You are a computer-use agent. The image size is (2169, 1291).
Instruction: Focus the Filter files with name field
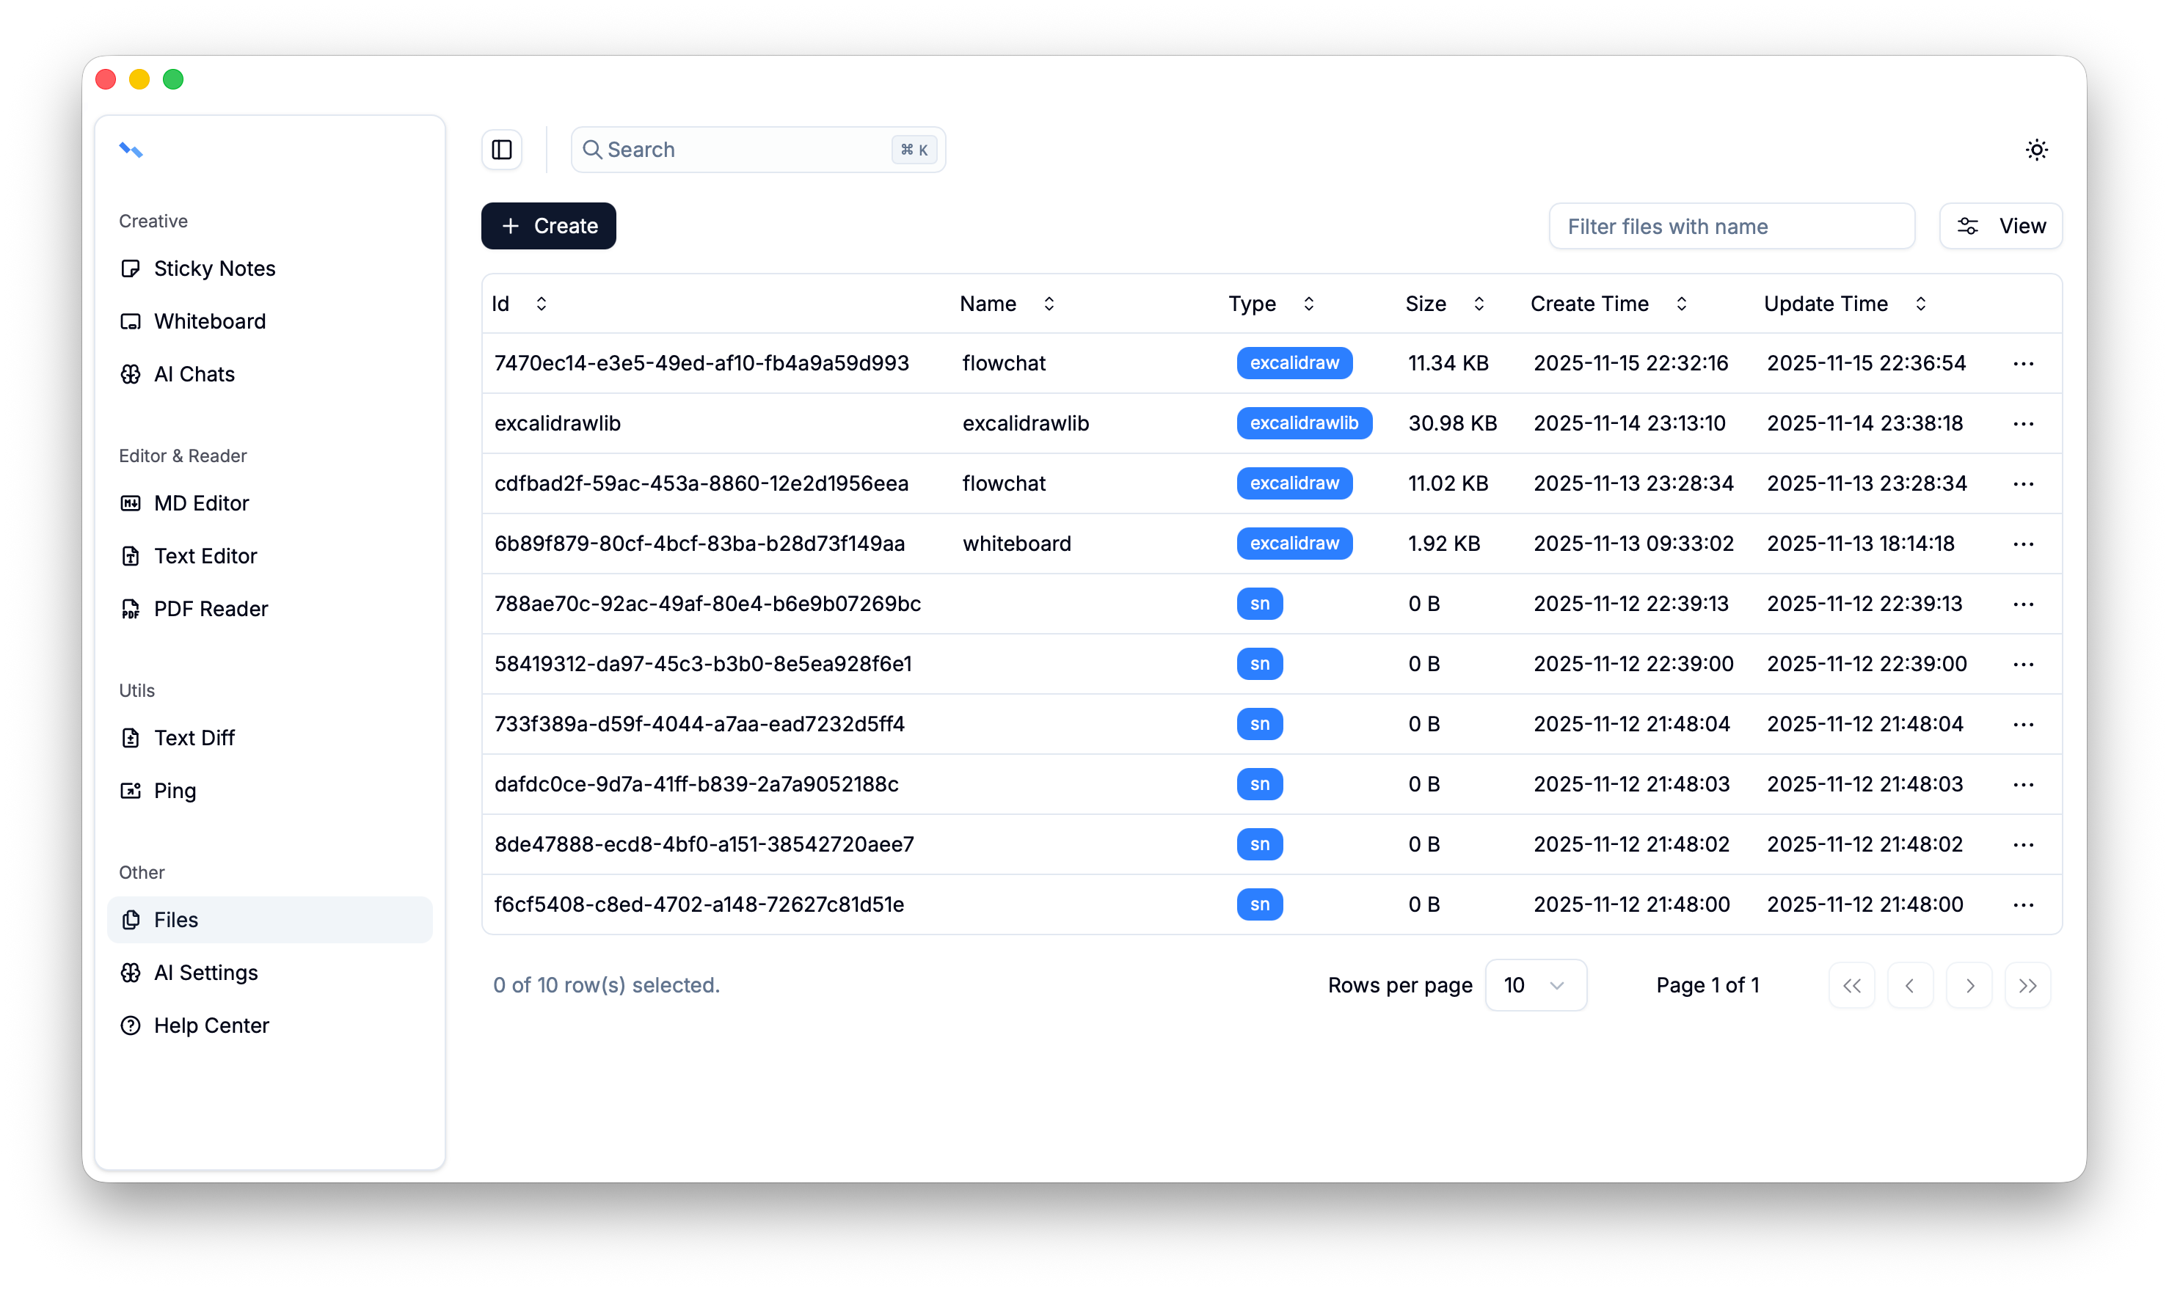[1730, 226]
